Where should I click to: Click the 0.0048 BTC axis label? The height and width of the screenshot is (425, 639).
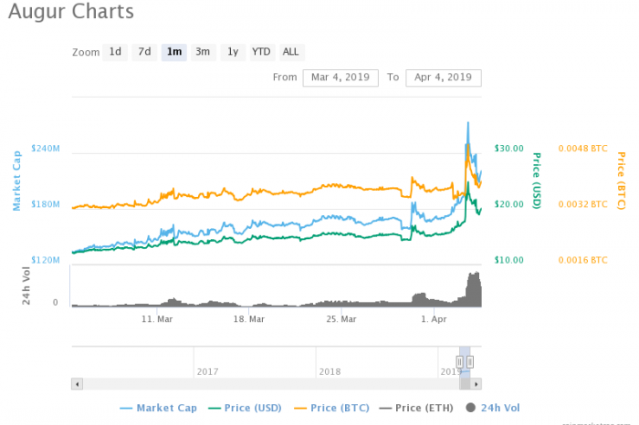point(582,149)
